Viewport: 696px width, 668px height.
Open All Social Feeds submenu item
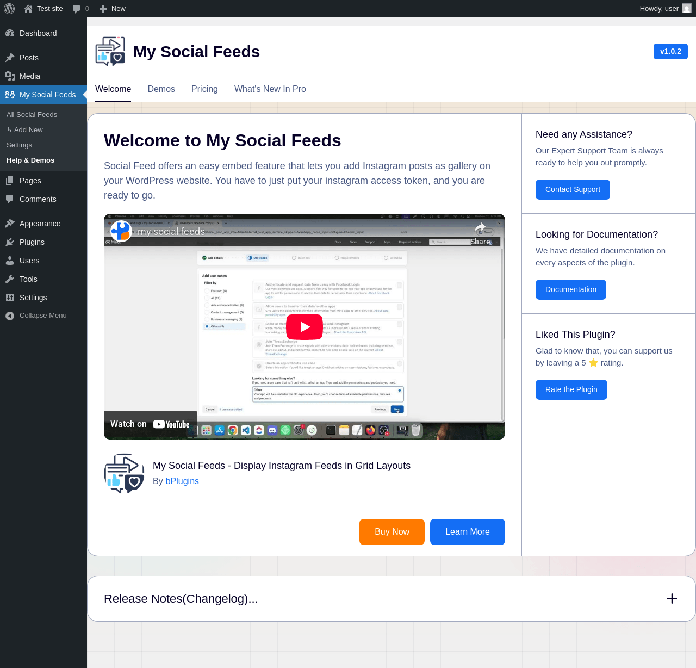[32, 115]
